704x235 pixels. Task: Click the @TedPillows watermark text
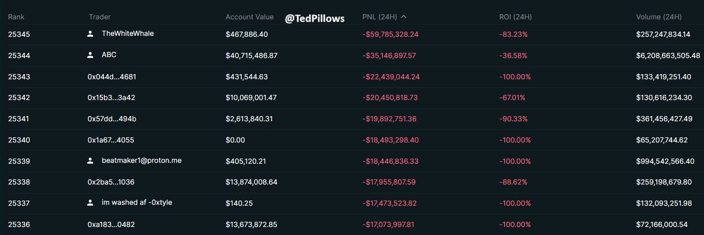click(x=314, y=19)
